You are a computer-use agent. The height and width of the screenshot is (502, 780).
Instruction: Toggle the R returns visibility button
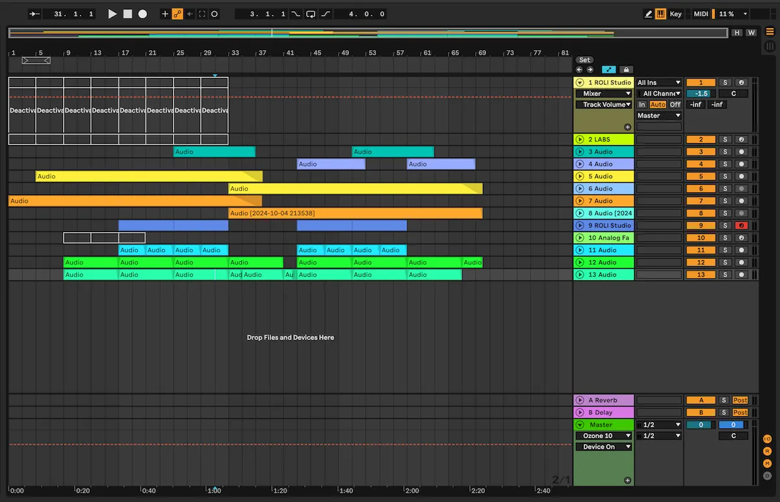click(767, 451)
